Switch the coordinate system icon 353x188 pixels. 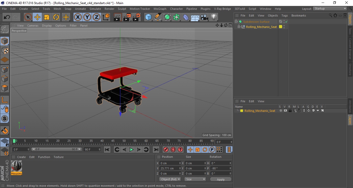point(106,17)
